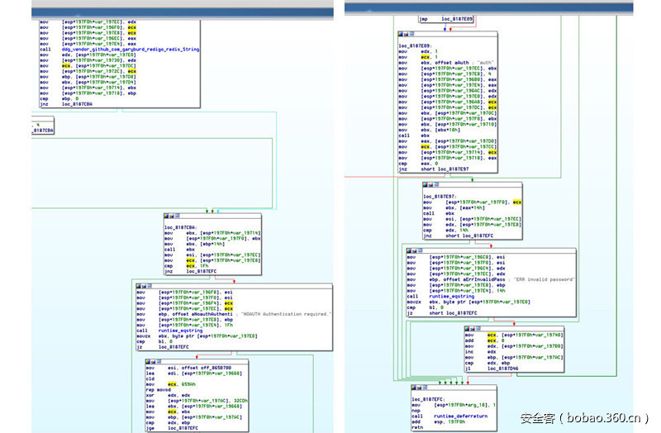The height and width of the screenshot is (433, 661).
Task: Click title icons of loc_8187CBA node
Action: (171, 216)
